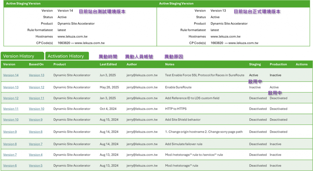Select the 'Test Enable Force SSL Protocol' note
The image size is (313, 171).
point(204,75)
